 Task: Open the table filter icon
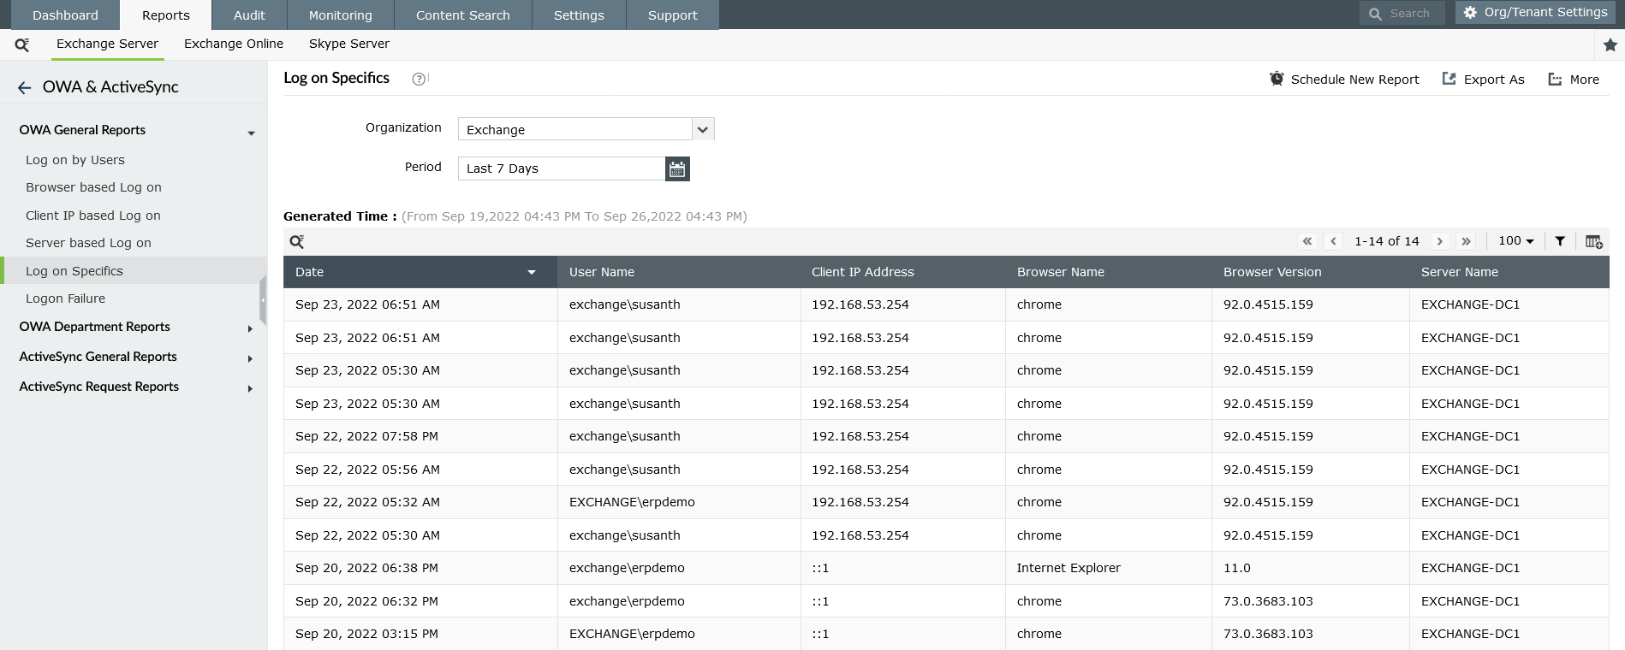coord(1560,241)
